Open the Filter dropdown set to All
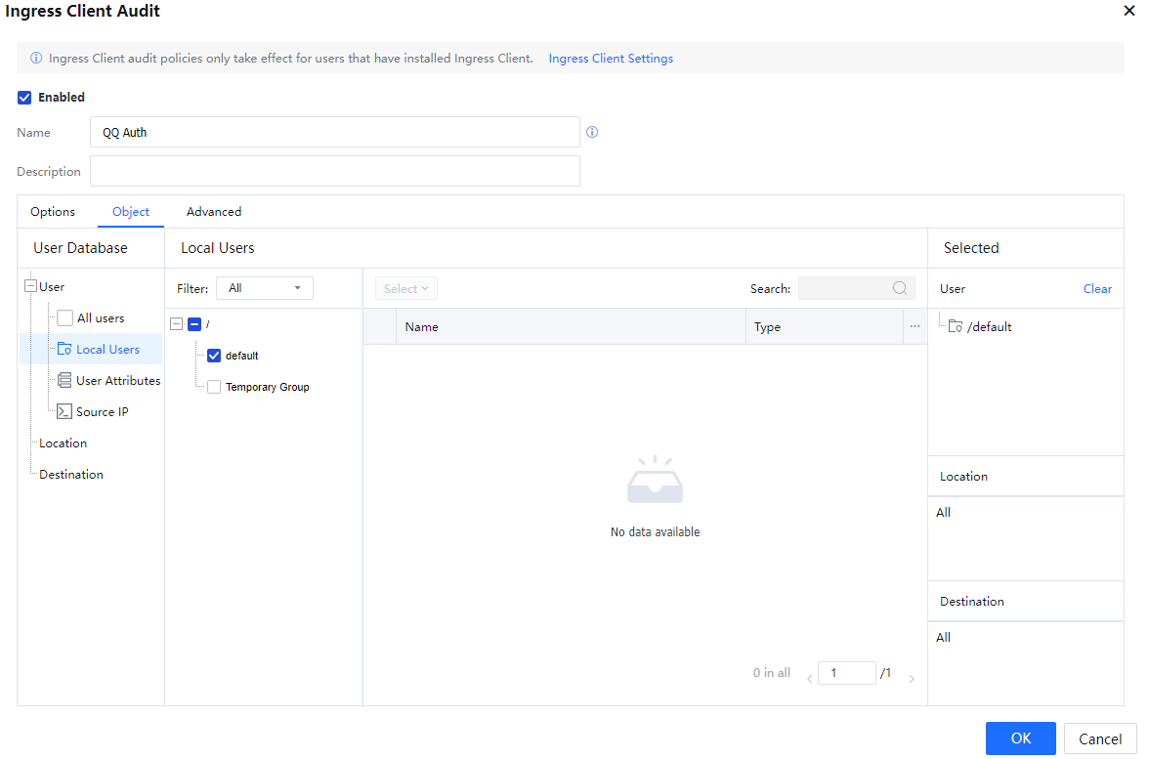Screen dimensions: 1149x759 [x=264, y=288]
